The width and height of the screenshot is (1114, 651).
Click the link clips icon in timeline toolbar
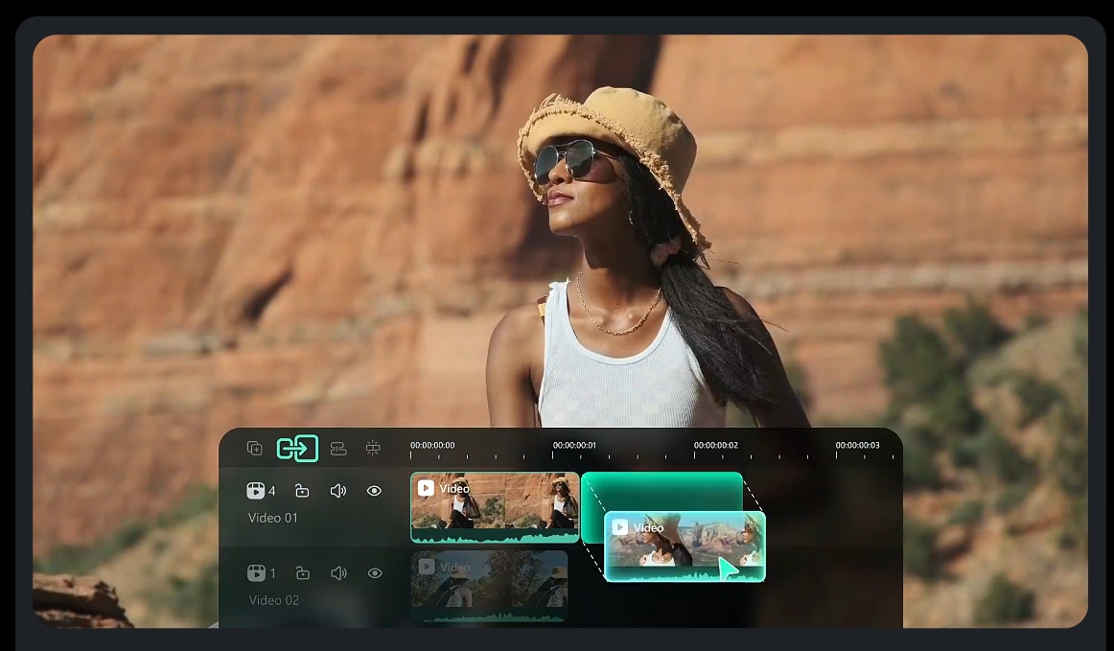pos(338,449)
